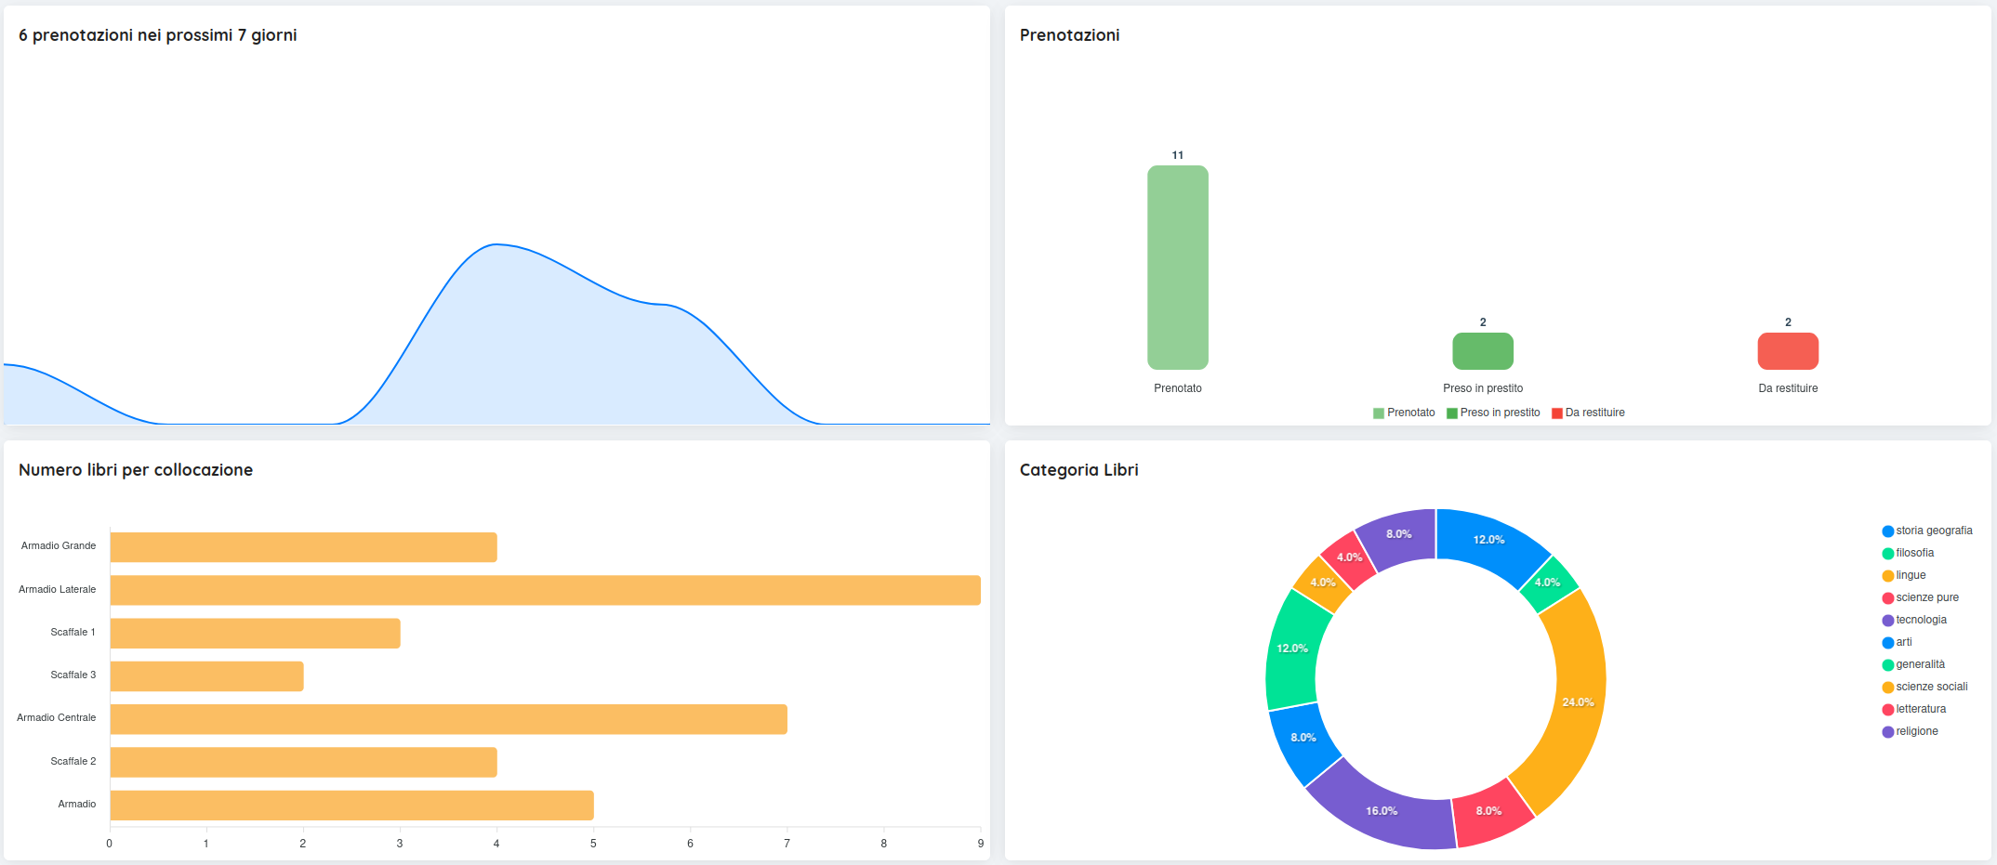Toggle the Da restituire legend item
Image resolution: width=1997 pixels, height=865 pixels.
1588,413
